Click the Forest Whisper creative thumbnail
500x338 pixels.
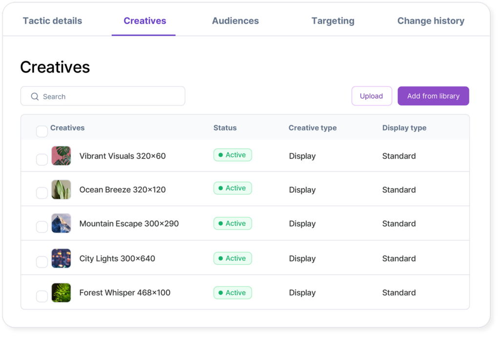61,293
